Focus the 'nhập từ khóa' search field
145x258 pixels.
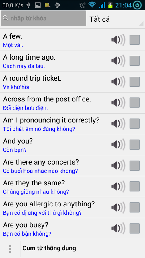(44, 18)
